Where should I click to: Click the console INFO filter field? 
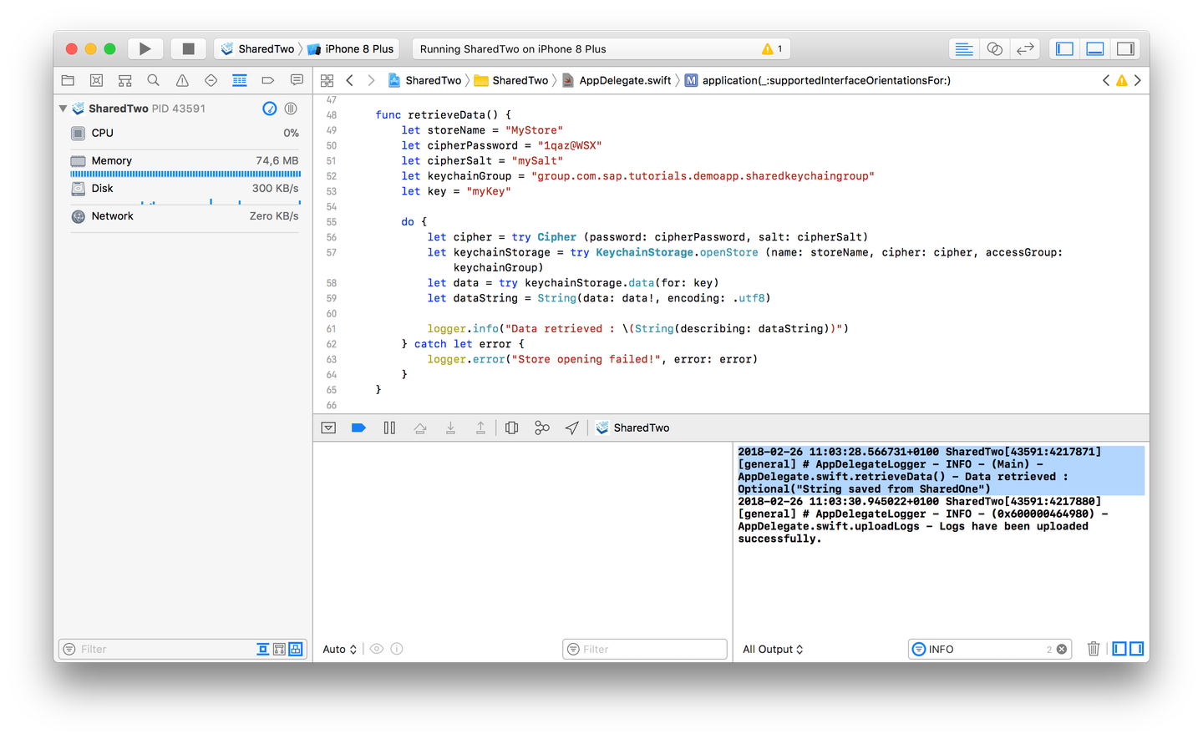(x=990, y=649)
